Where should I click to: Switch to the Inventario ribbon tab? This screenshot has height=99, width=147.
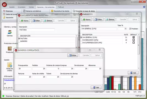pyautogui.click(x=21, y=7)
